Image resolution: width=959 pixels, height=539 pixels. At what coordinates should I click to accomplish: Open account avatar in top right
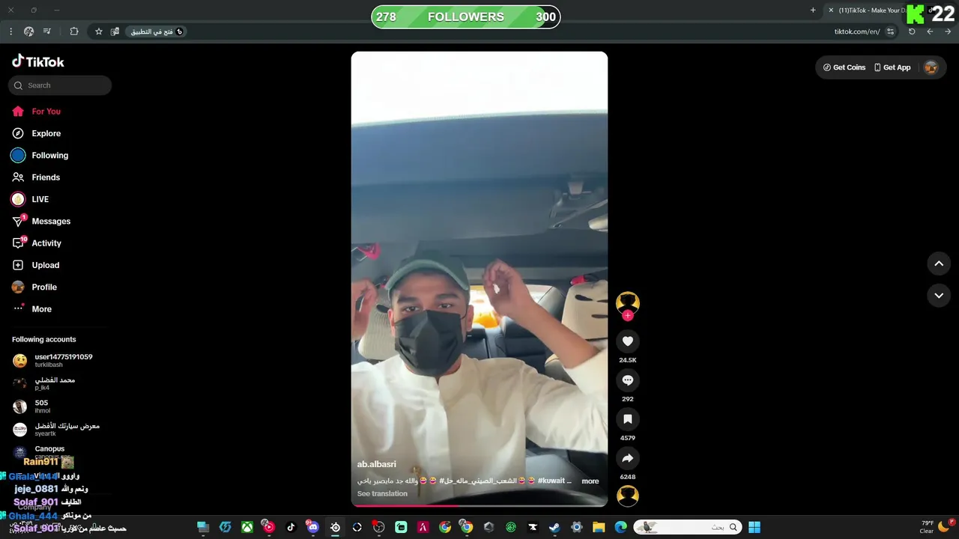(x=931, y=67)
